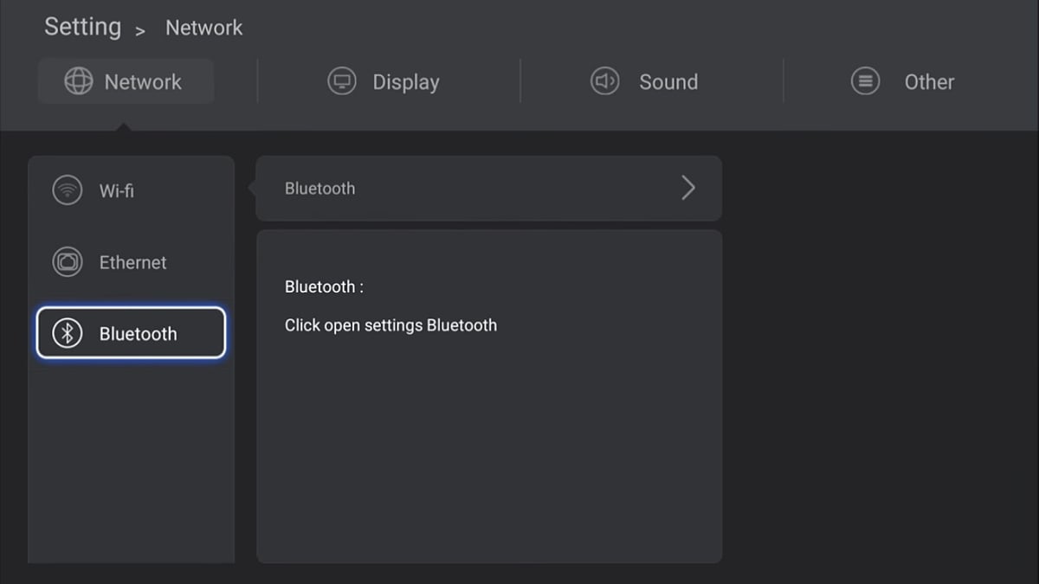
Task: Switch to the Sound tab label
Action: [x=668, y=82]
